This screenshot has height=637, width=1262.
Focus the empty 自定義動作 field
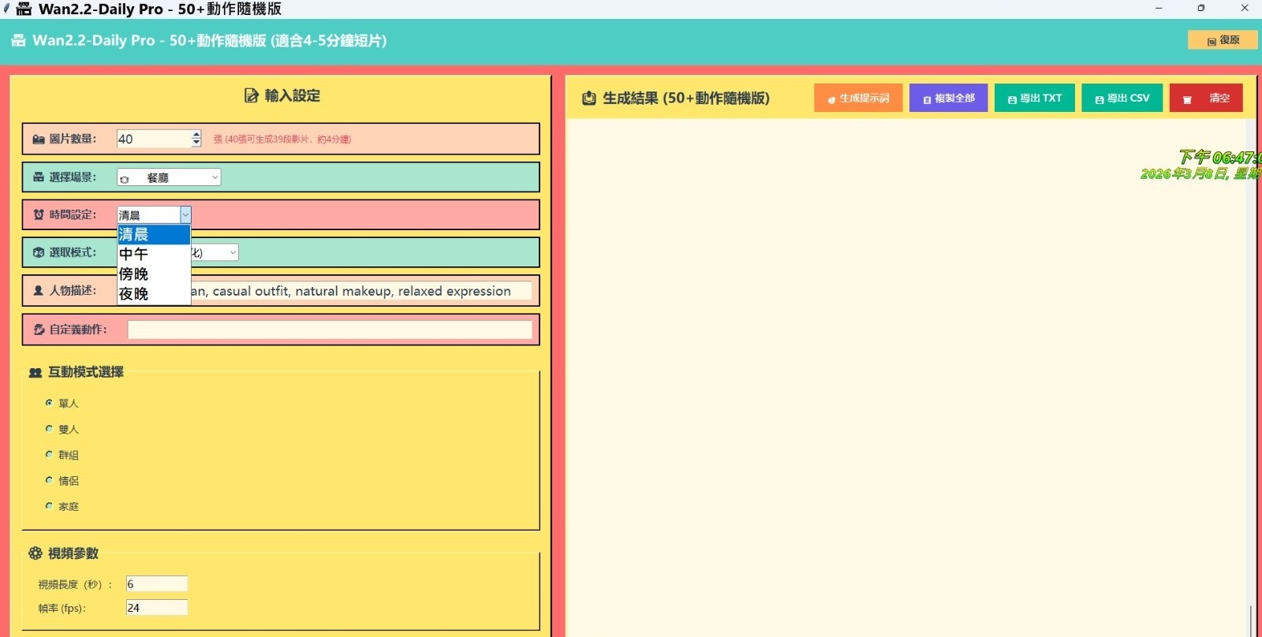(x=330, y=330)
